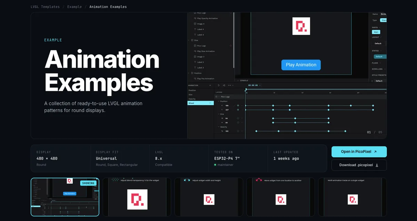Click the button icon beside Play Size Animation
Screen dimensions: 417x221
(x=195, y=51)
